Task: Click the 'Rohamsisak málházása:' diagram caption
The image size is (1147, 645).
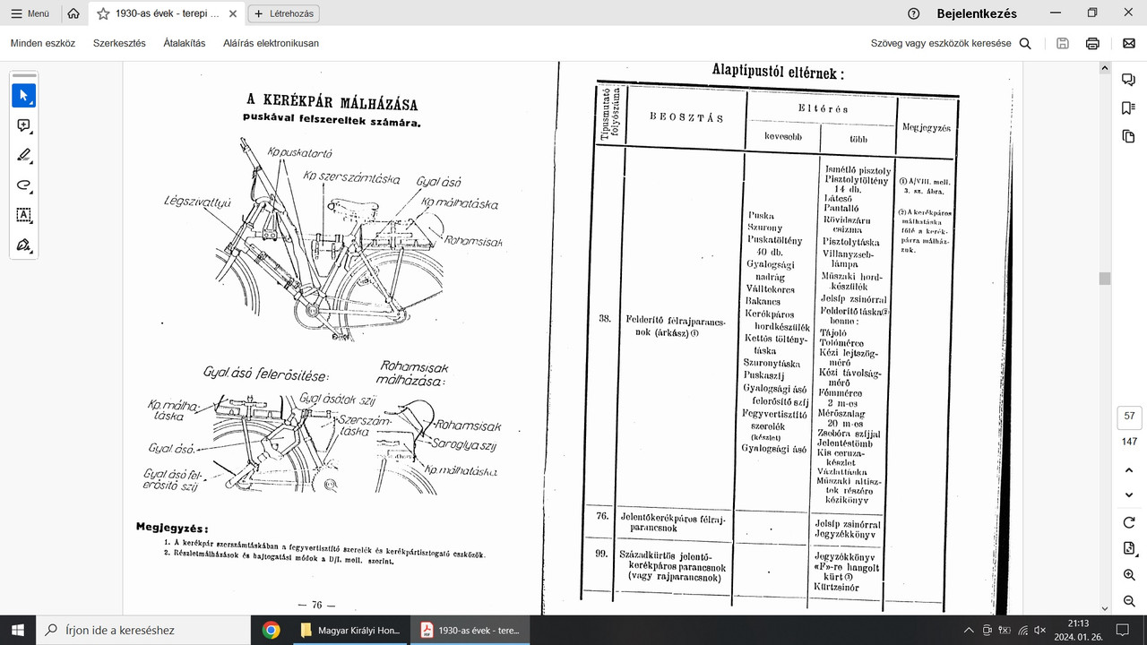Action: pos(414,373)
